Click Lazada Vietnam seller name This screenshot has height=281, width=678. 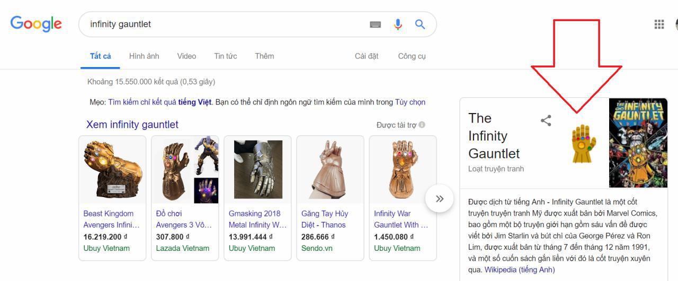point(183,248)
